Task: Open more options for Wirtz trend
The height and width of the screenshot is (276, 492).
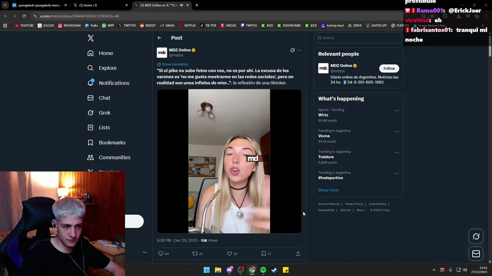Action: 397,111
